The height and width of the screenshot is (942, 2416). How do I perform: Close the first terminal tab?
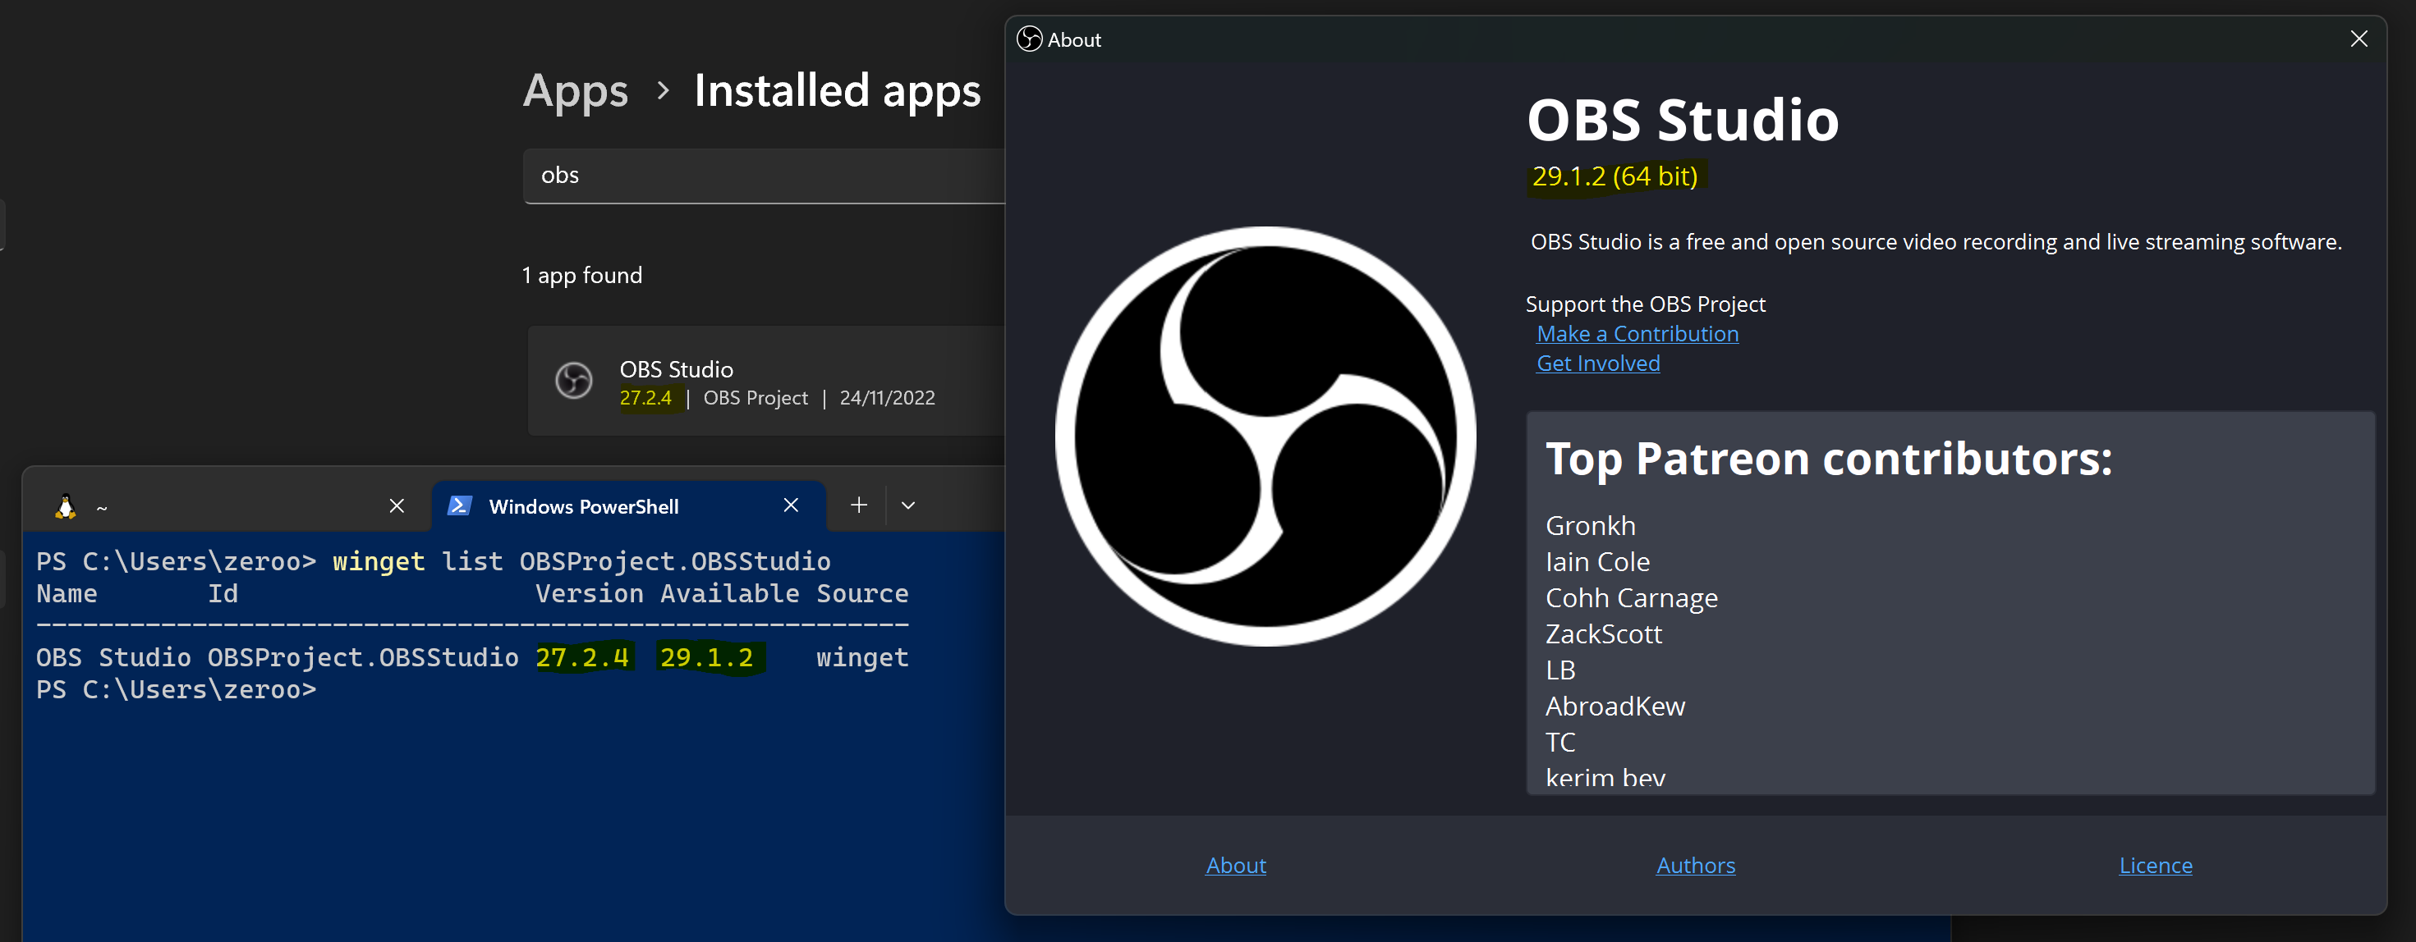(396, 505)
